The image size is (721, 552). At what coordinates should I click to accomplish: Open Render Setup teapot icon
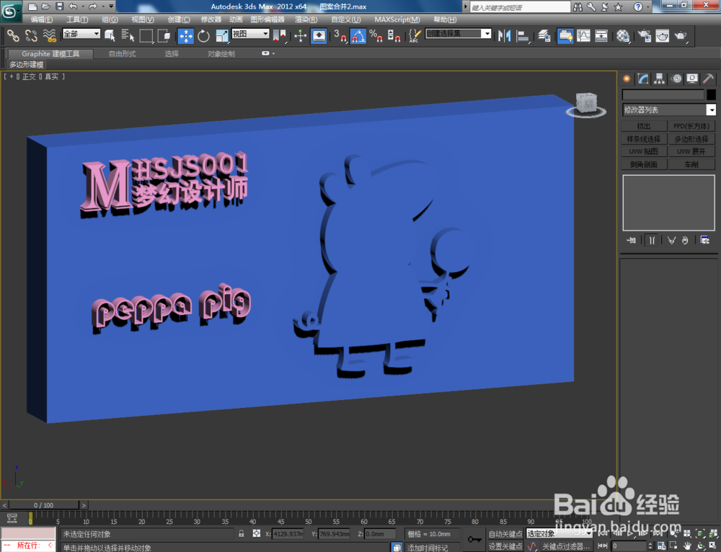(645, 35)
